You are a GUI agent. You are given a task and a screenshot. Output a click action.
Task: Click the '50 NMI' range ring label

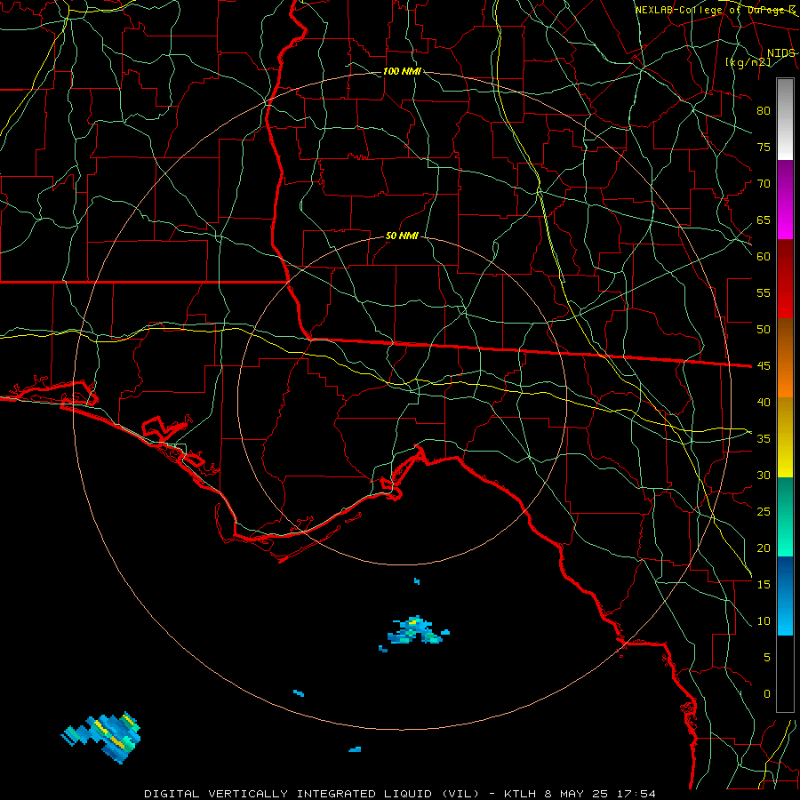click(402, 236)
